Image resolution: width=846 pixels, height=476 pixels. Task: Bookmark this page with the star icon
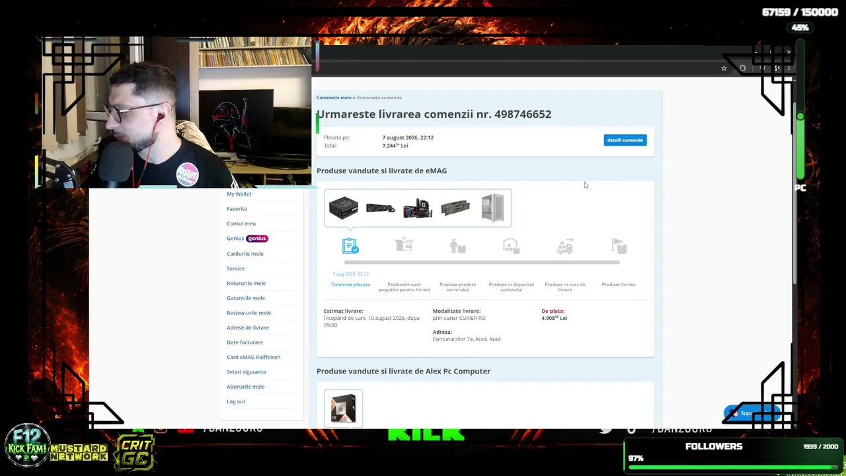724,68
